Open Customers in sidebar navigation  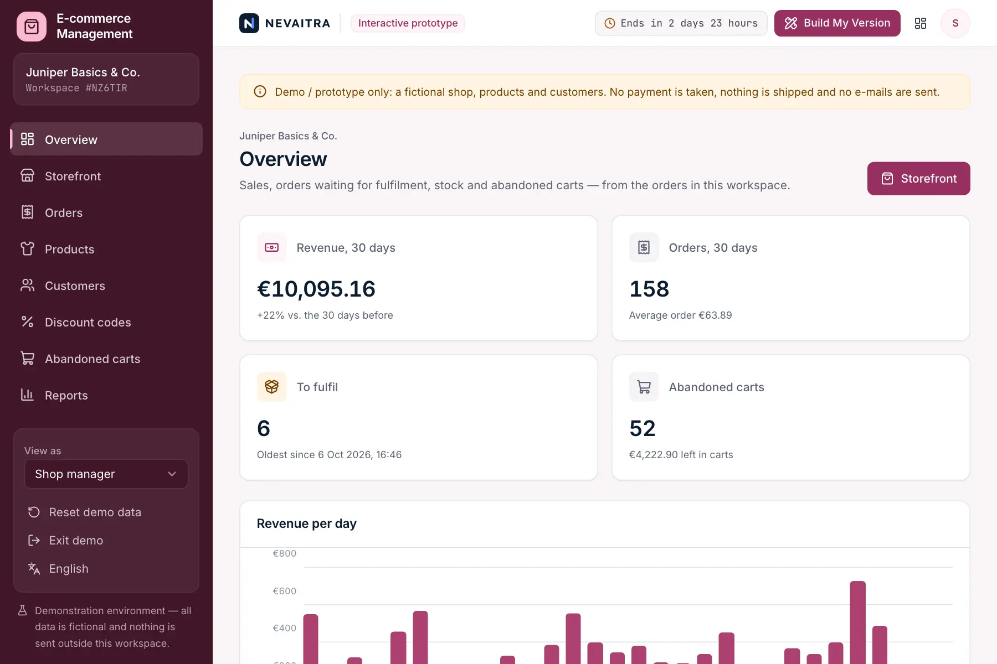(106, 286)
